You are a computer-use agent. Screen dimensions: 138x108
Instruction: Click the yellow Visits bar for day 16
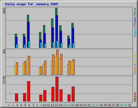tap(68, 69)
